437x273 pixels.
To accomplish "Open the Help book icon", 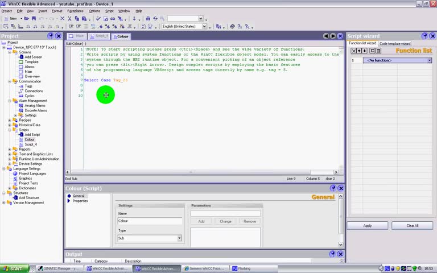I will pyautogui.click(x=232, y=27).
